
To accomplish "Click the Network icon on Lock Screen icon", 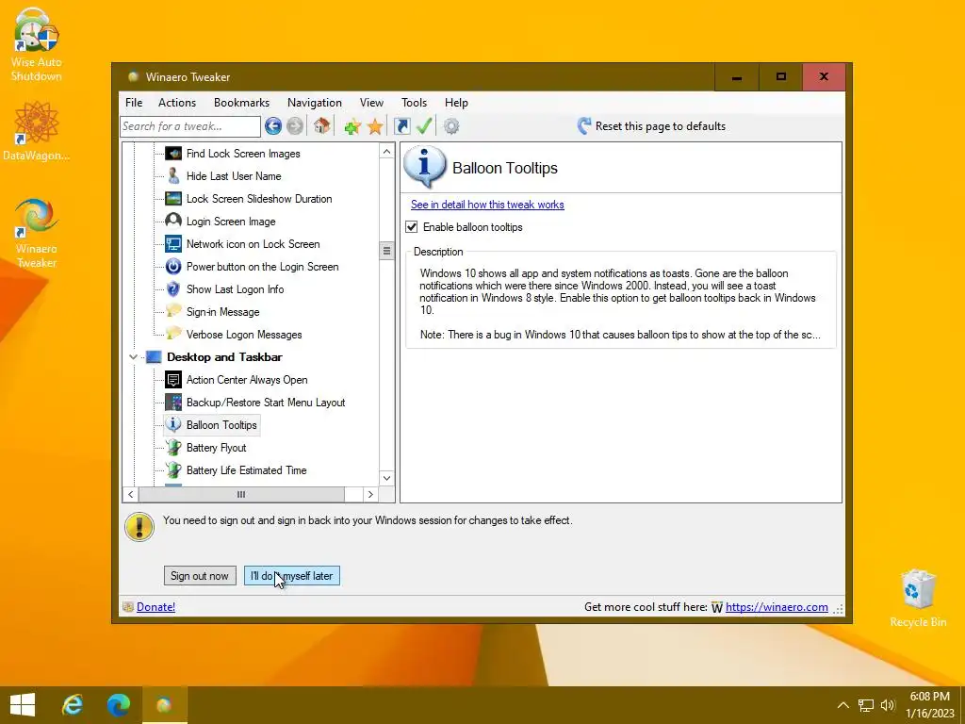I will click(x=173, y=244).
